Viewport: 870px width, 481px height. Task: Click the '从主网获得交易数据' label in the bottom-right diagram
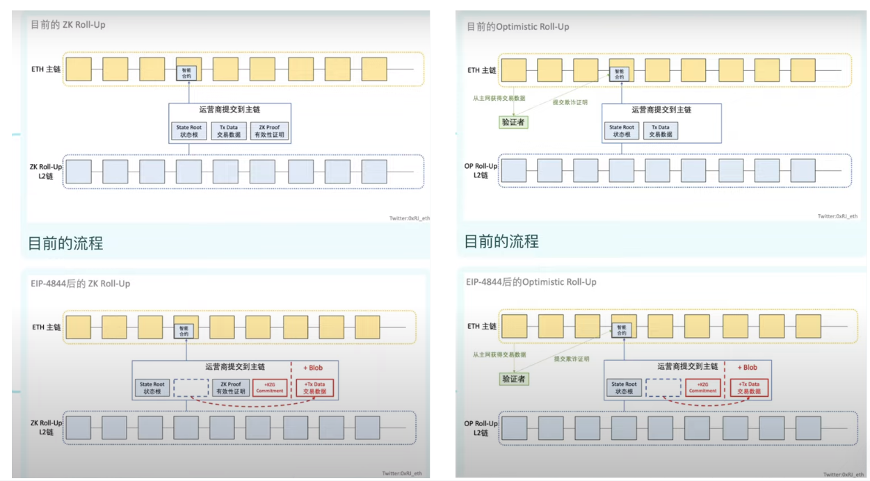coord(499,354)
